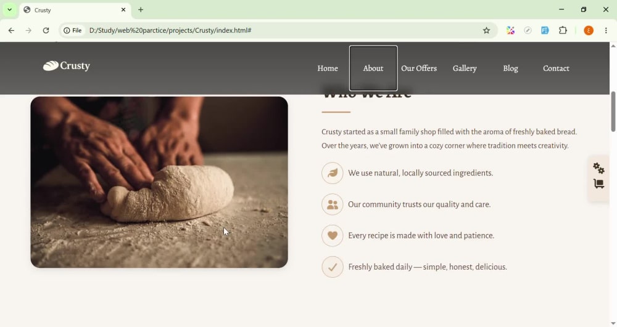The image size is (617, 327).
Task: Open Contact in the navigation
Action: pos(556,68)
